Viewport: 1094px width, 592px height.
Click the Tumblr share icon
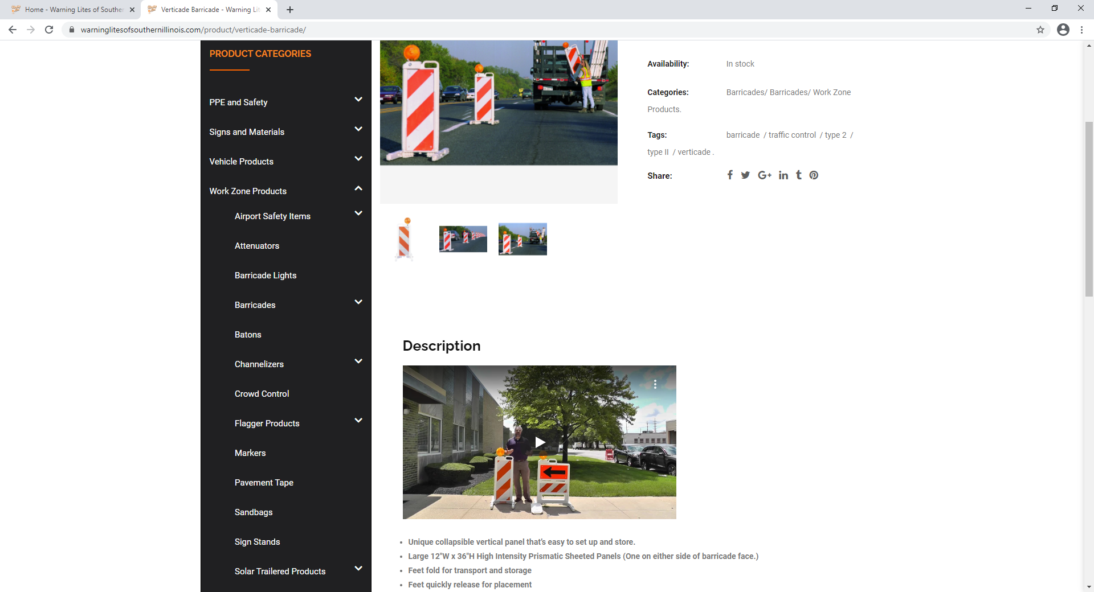click(799, 175)
